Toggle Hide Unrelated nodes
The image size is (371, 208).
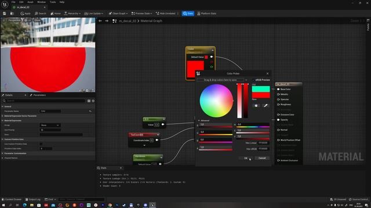pyautogui.click(x=166, y=13)
